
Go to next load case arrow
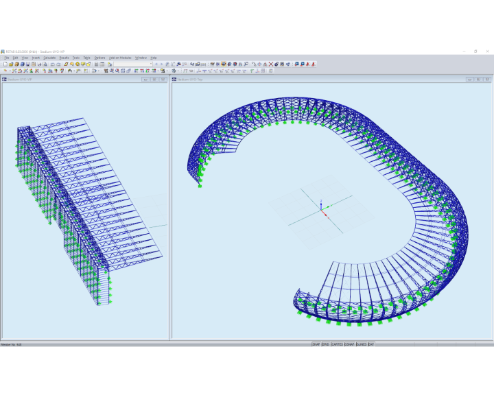click(x=161, y=64)
